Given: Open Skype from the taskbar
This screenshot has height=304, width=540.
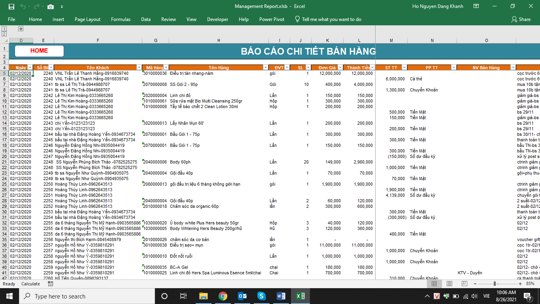Looking at the screenshot, I should (261, 296).
